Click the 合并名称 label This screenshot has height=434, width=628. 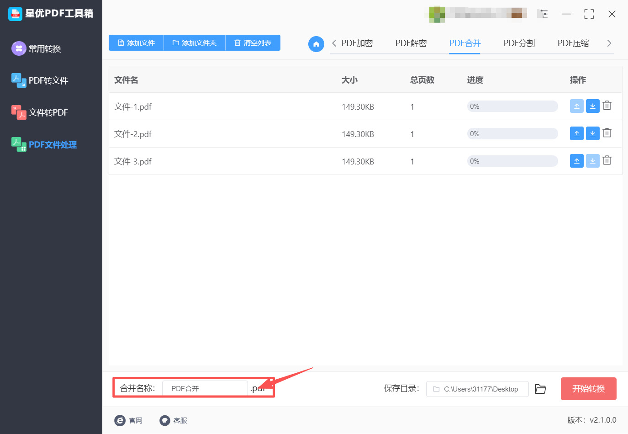click(x=137, y=388)
